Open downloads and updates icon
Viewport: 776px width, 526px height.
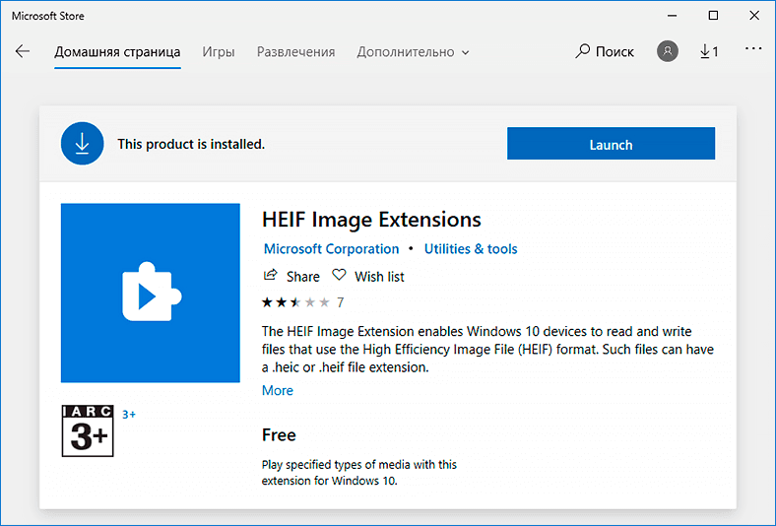[x=709, y=51]
